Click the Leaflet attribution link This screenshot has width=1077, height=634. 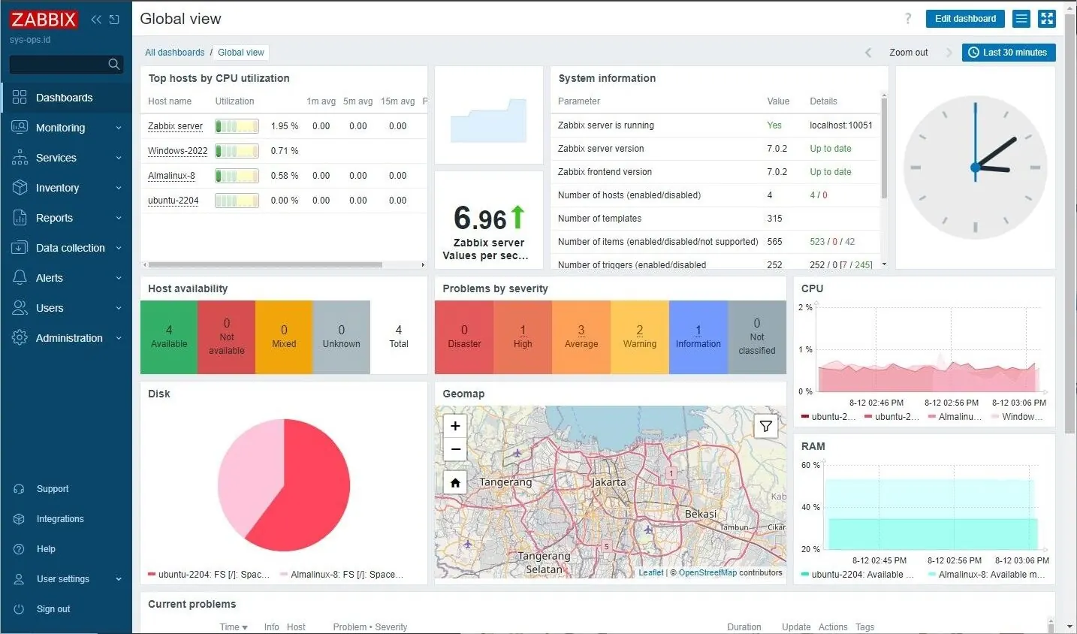point(650,572)
